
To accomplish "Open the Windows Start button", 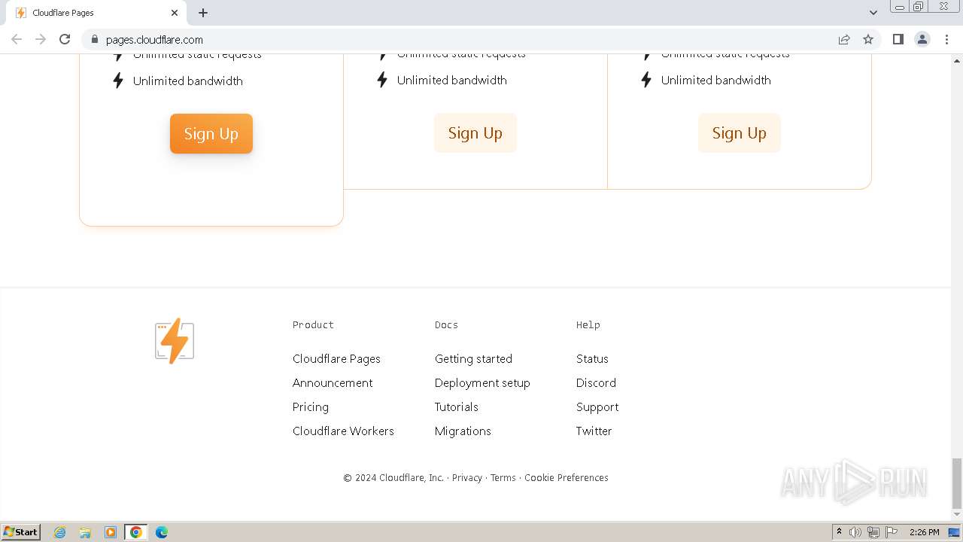I will 21,532.
